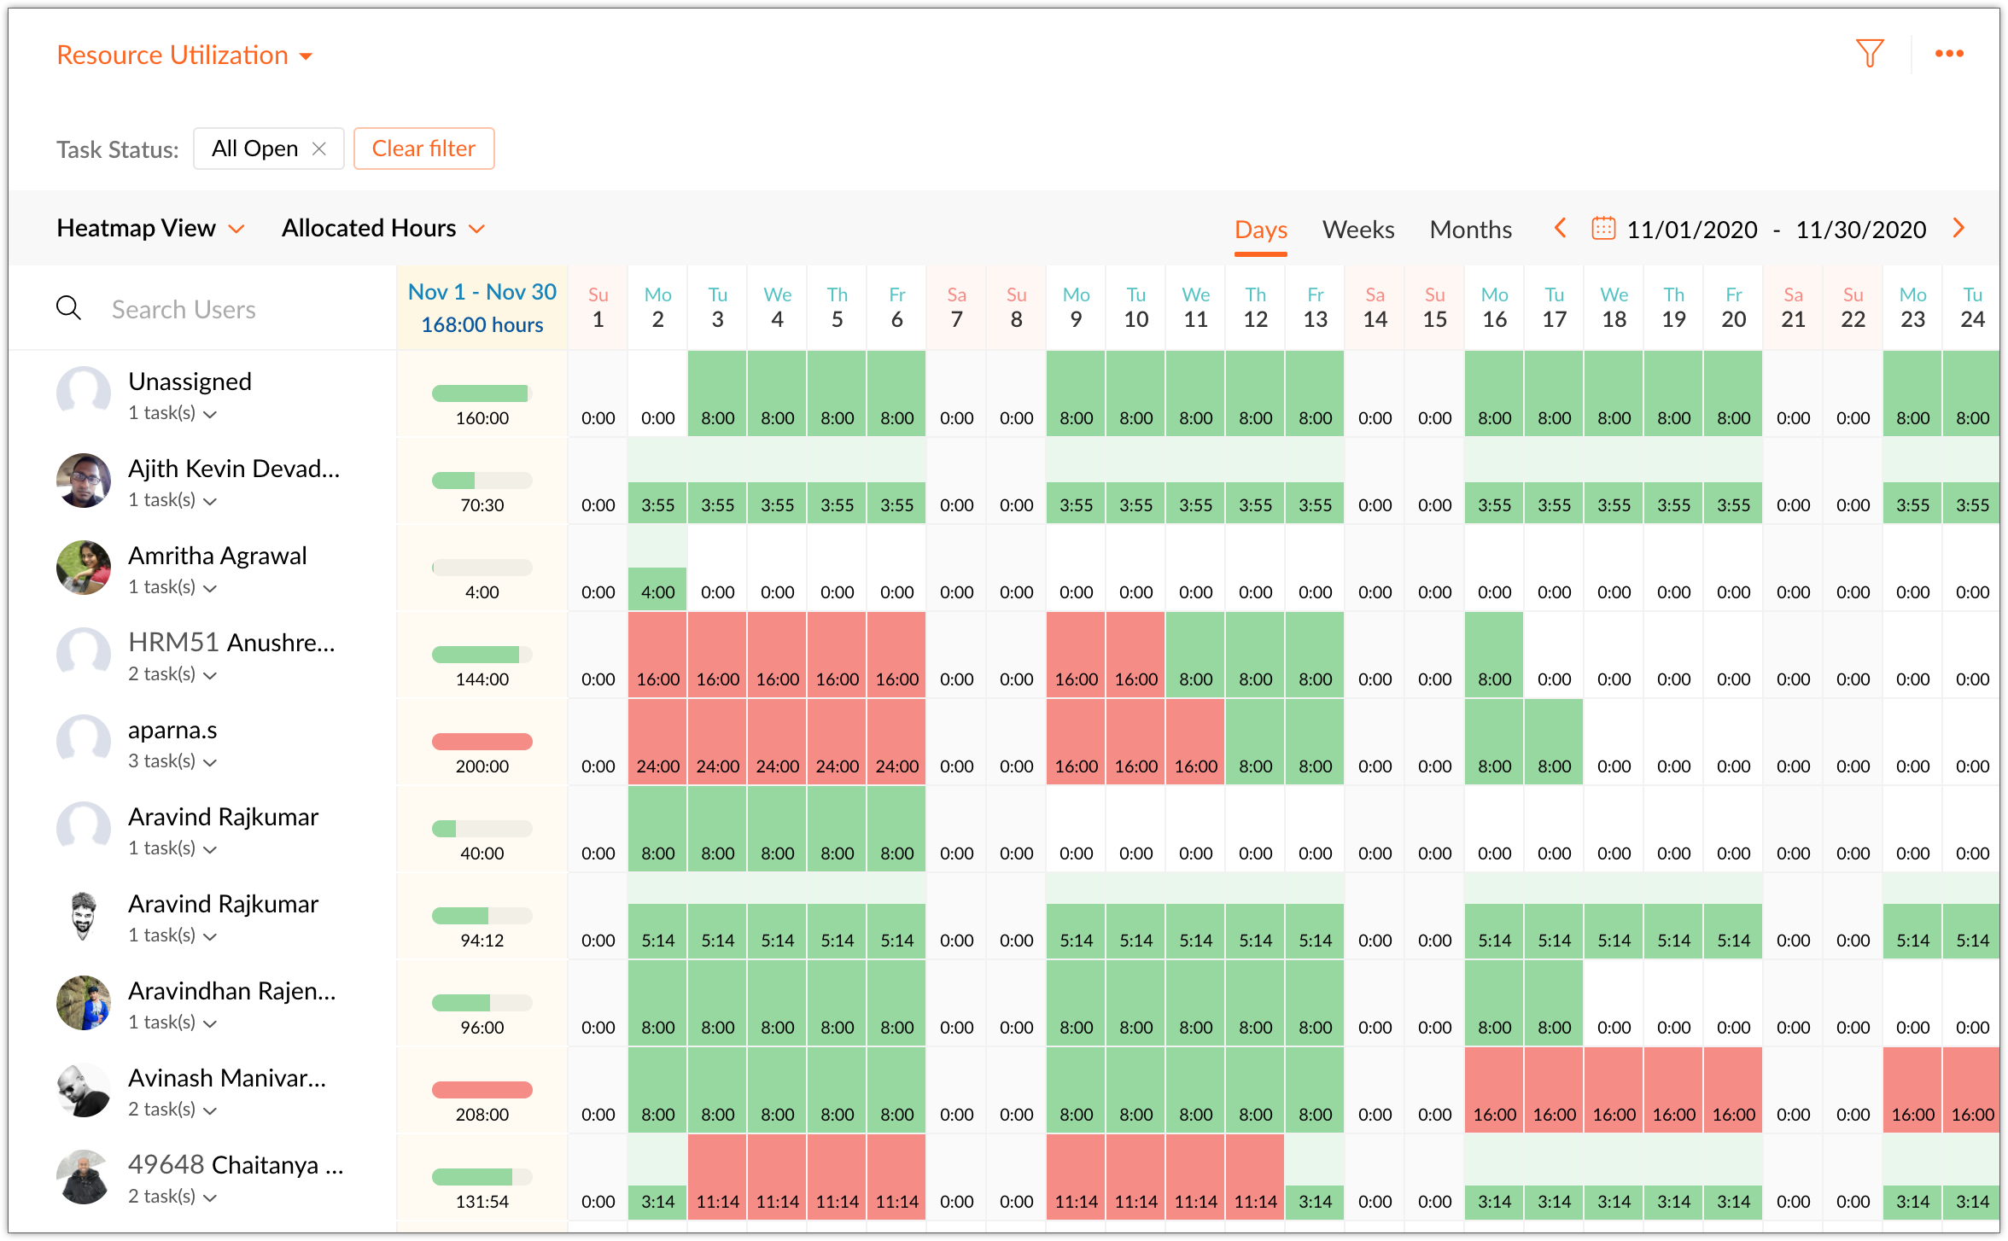Remove the All Open status filter
Screen dimensions: 2008x1241
pyautogui.click(x=319, y=149)
